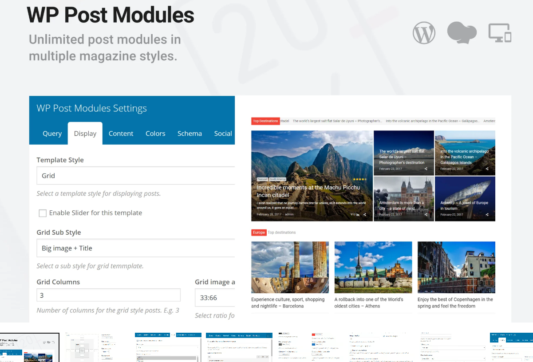Image resolution: width=533 pixels, height=362 pixels.
Task: Enable Slider for this template checkbox
Action: tap(43, 213)
